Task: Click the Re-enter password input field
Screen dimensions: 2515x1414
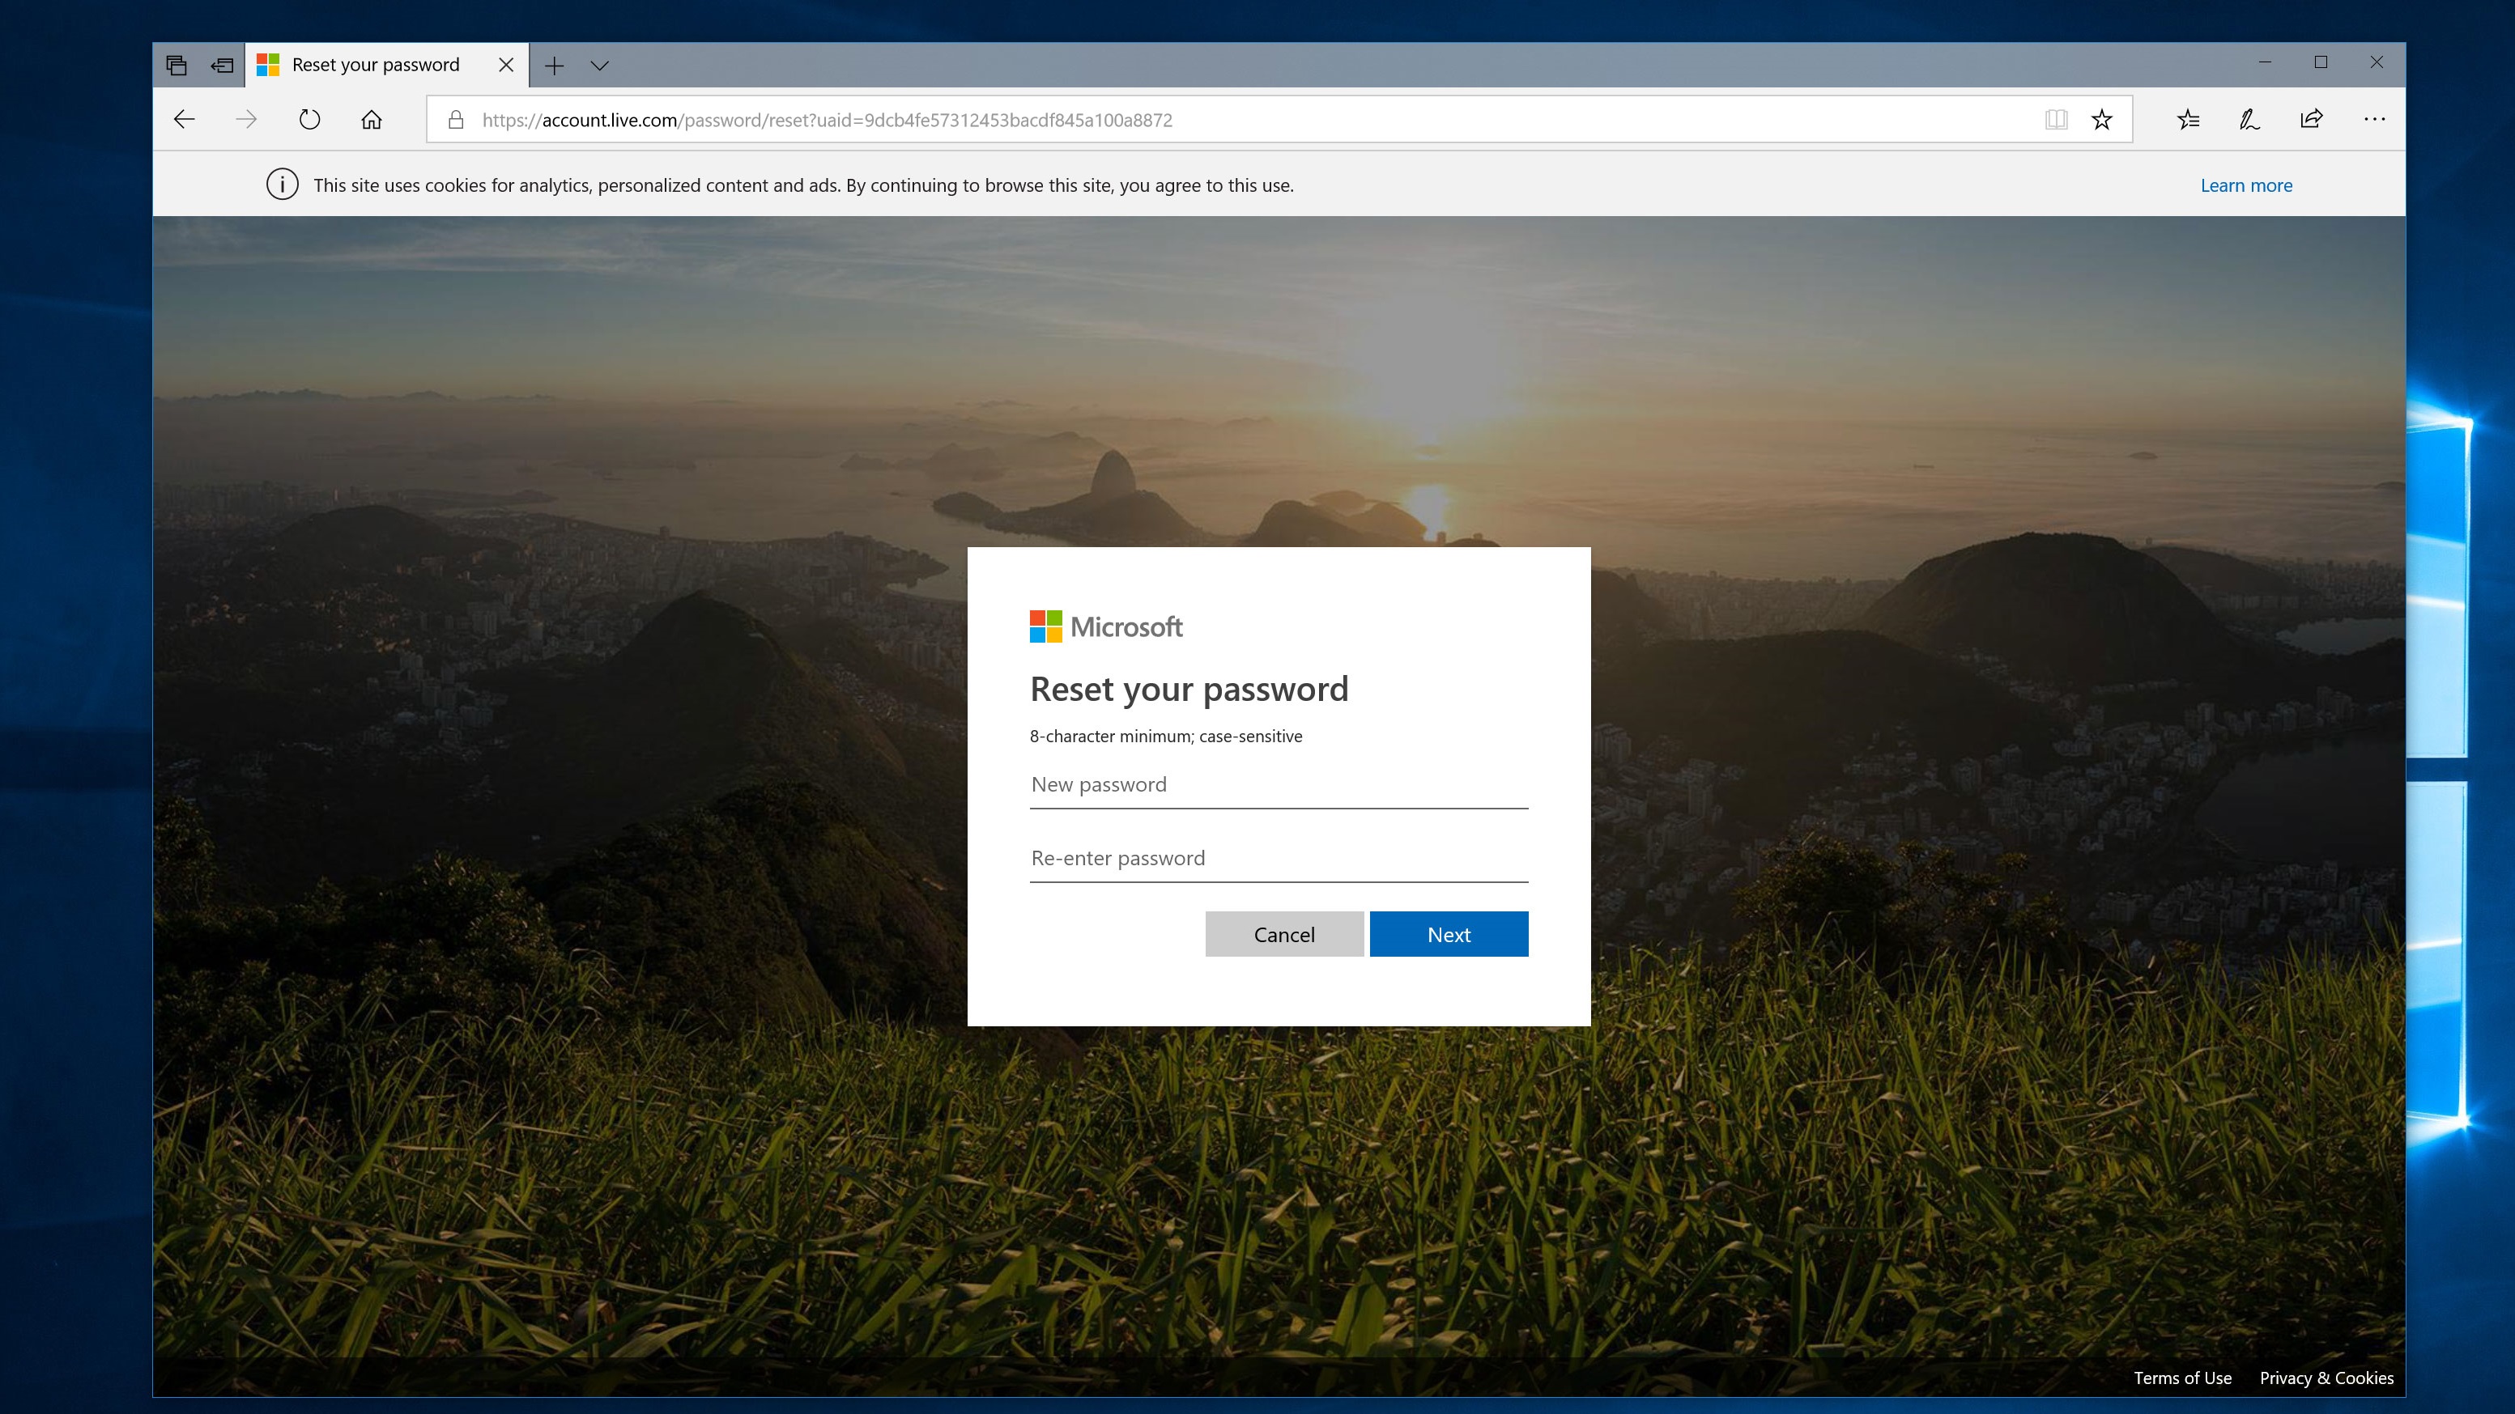Action: pyautogui.click(x=1279, y=856)
